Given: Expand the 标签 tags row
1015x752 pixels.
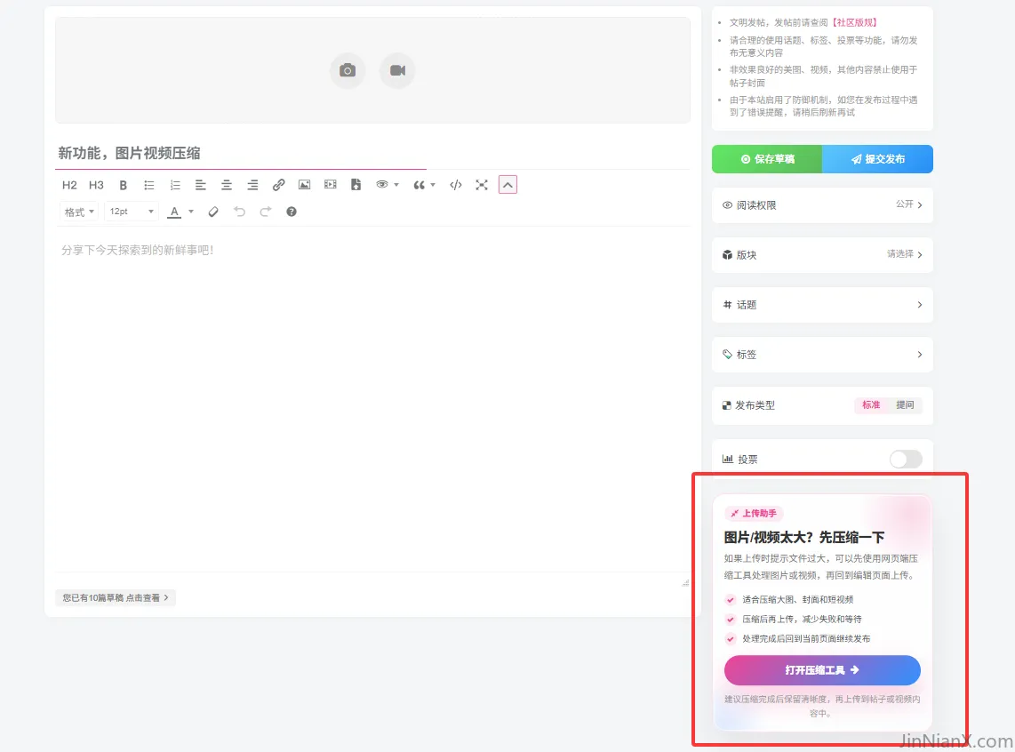Looking at the screenshot, I should [x=822, y=355].
